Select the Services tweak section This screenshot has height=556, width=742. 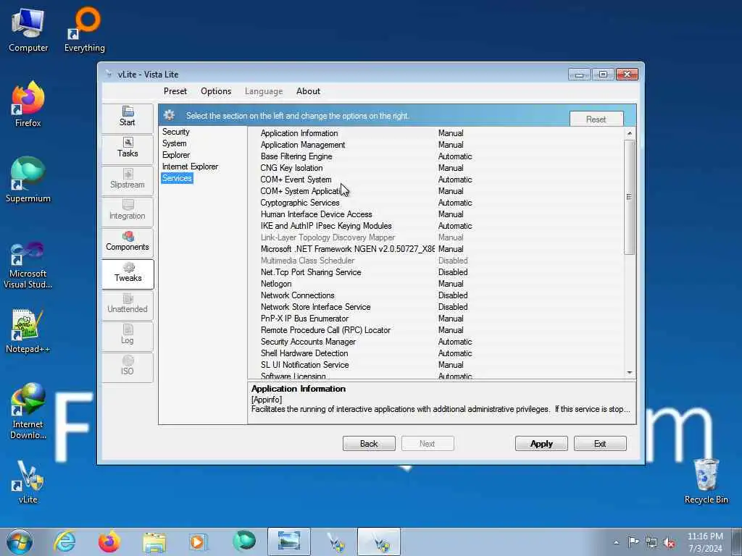(x=177, y=178)
